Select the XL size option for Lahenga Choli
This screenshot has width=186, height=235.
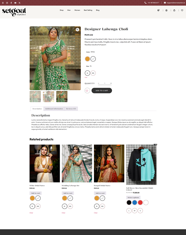tap(88, 73)
